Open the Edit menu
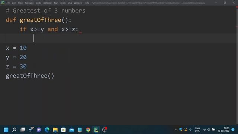The image size is (238, 134). click(x=14, y=3)
